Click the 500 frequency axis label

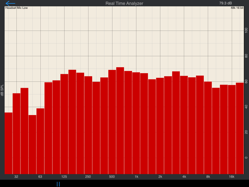point(112,177)
